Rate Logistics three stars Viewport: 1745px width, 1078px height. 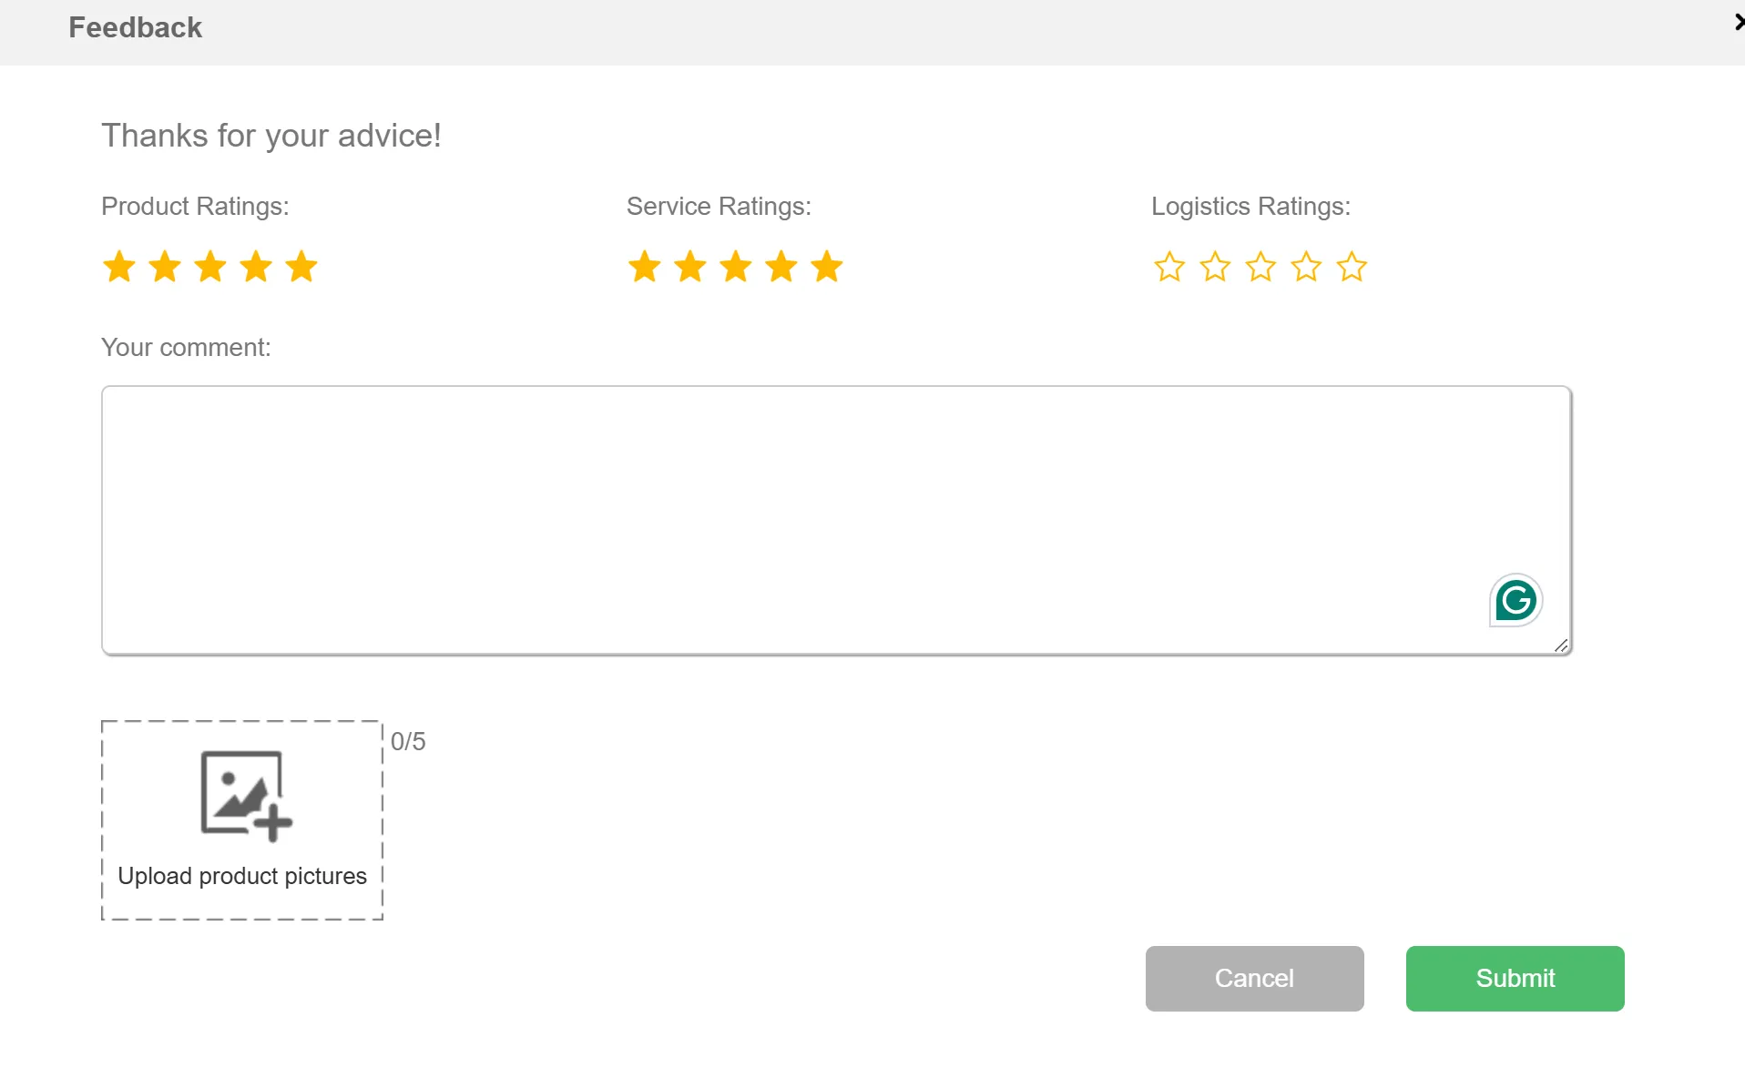tap(1260, 268)
